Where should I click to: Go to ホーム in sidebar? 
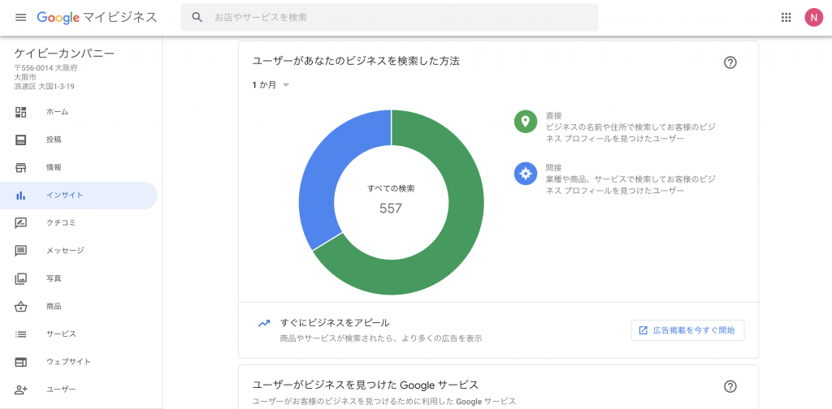(79, 112)
